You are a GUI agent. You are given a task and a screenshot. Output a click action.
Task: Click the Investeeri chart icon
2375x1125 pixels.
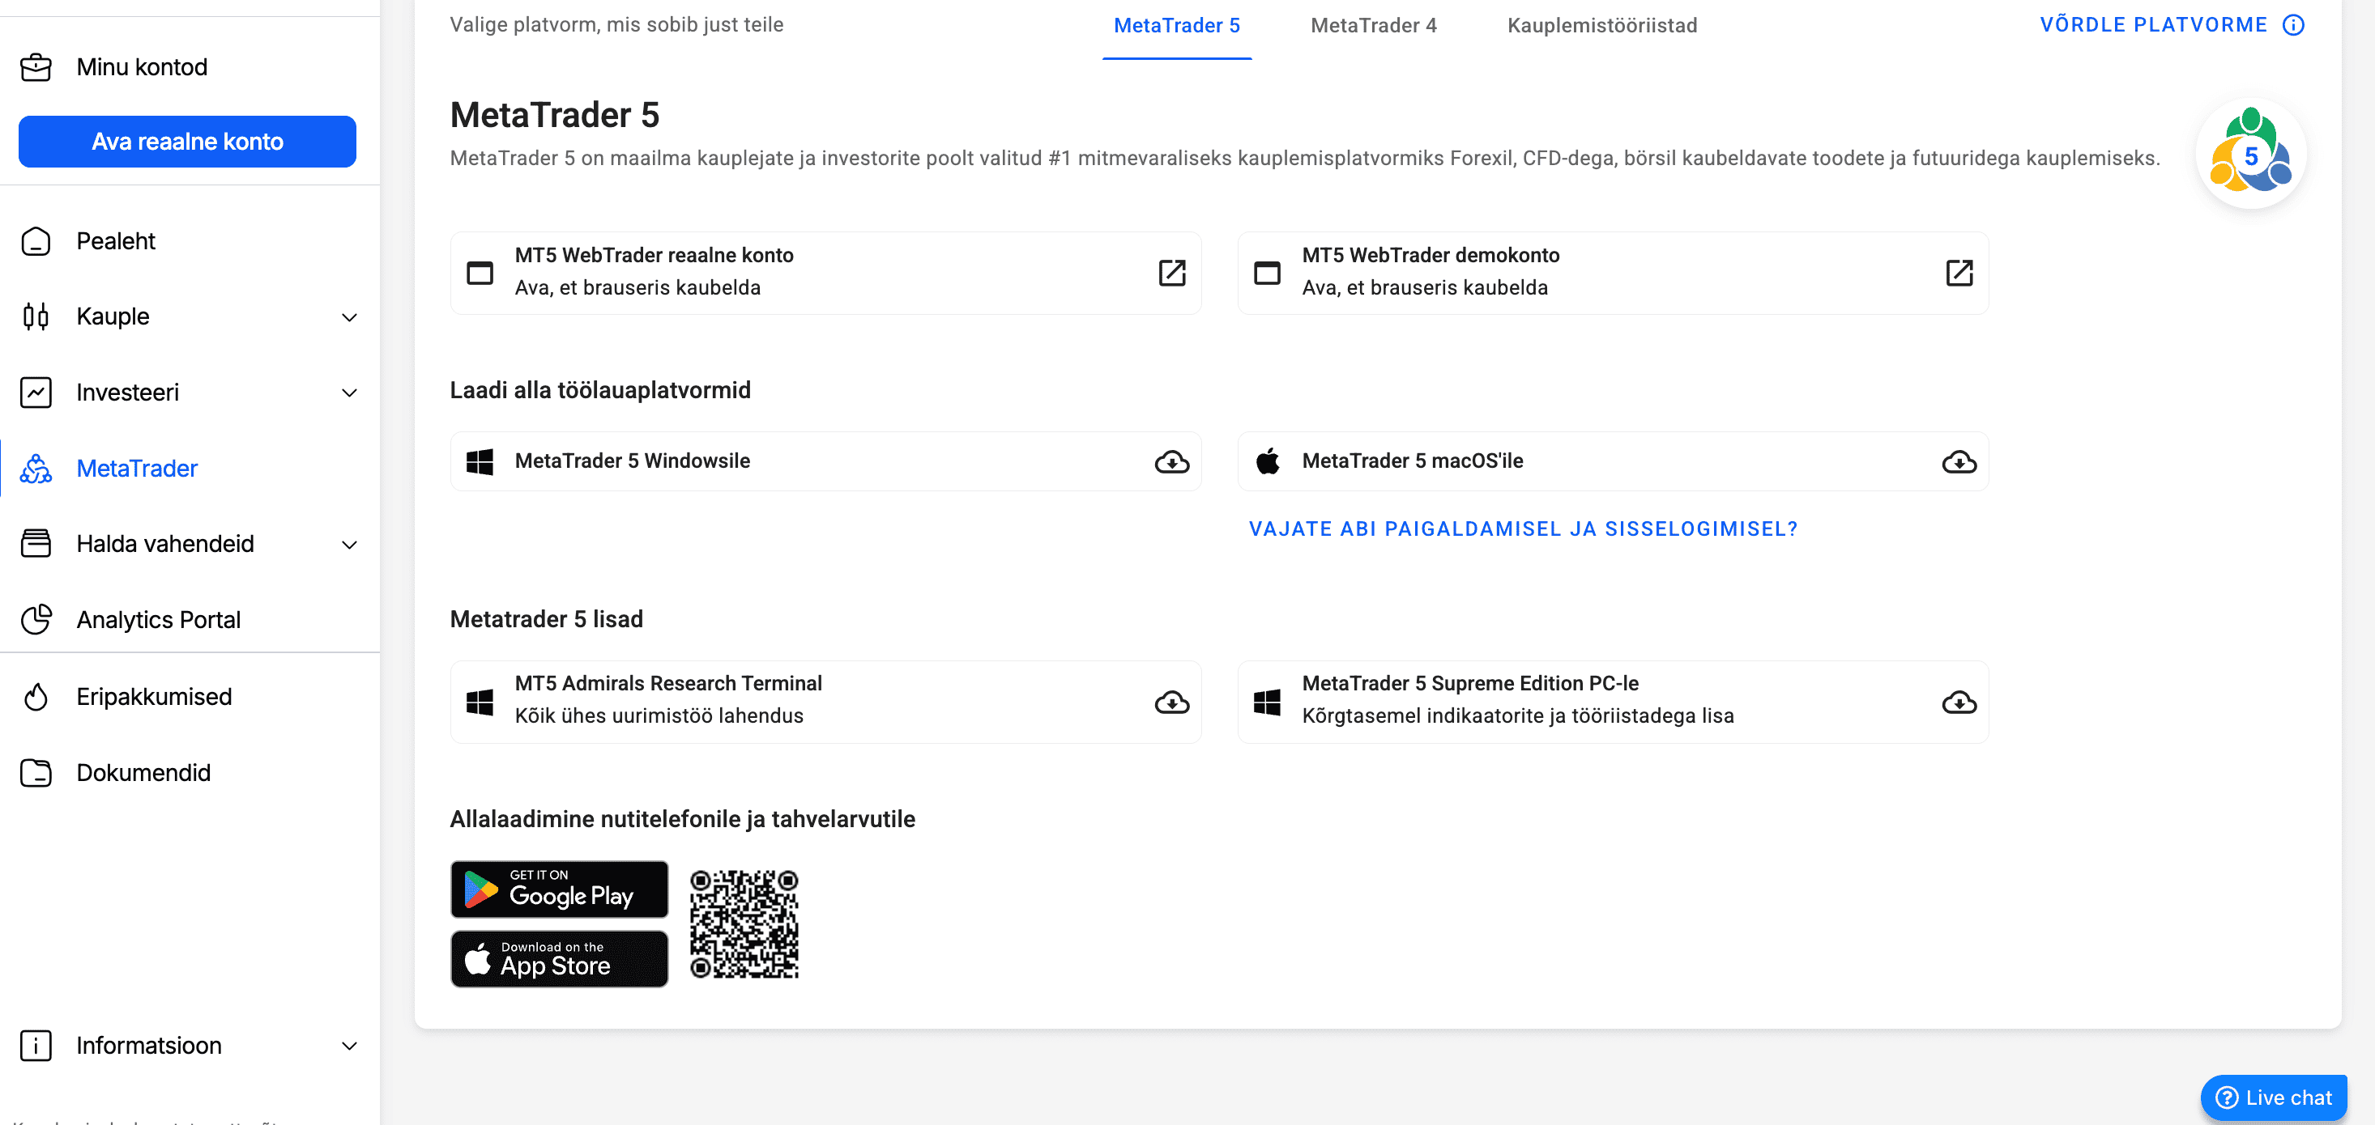[36, 393]
